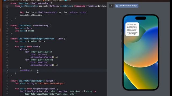Click line number 48 in the gutter
This screenshot has width=172, height=96.
(x=7, y=13)
